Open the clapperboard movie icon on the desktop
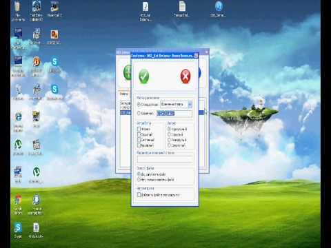 click(x=36, y=145)
